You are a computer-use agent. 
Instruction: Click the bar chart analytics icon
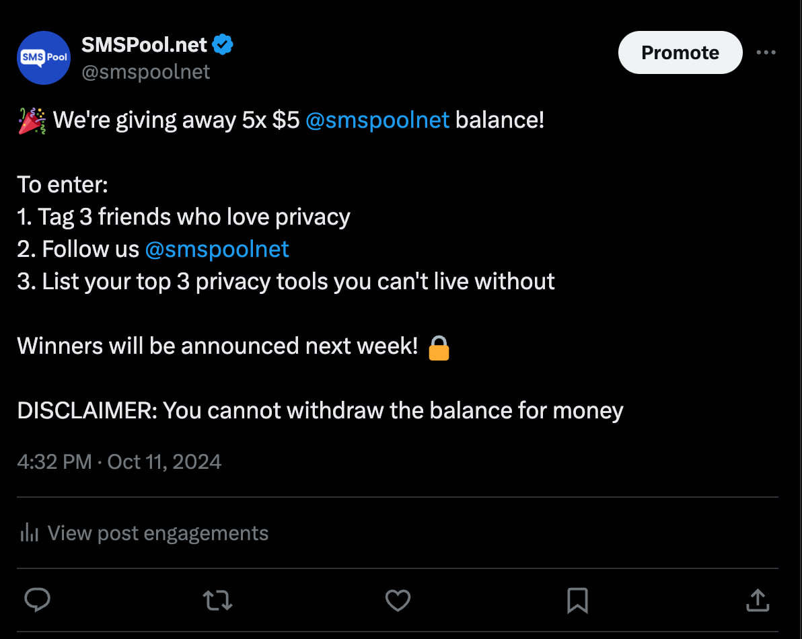pyautogui.click(x=29, y=533)
